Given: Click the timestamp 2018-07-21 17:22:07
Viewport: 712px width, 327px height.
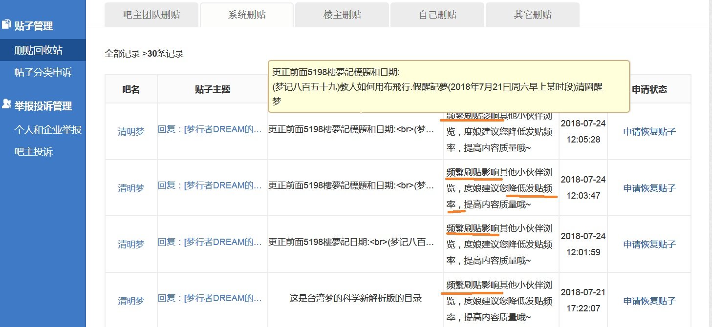Looking at the screenshot, I should [x=583, y=300].
